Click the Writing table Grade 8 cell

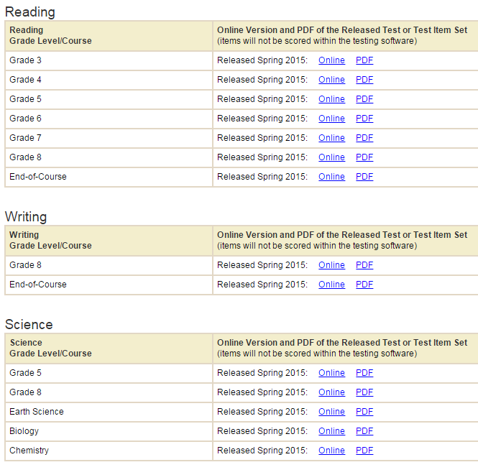pos(109,265)
